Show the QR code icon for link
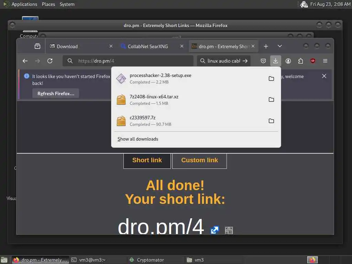 229,231
